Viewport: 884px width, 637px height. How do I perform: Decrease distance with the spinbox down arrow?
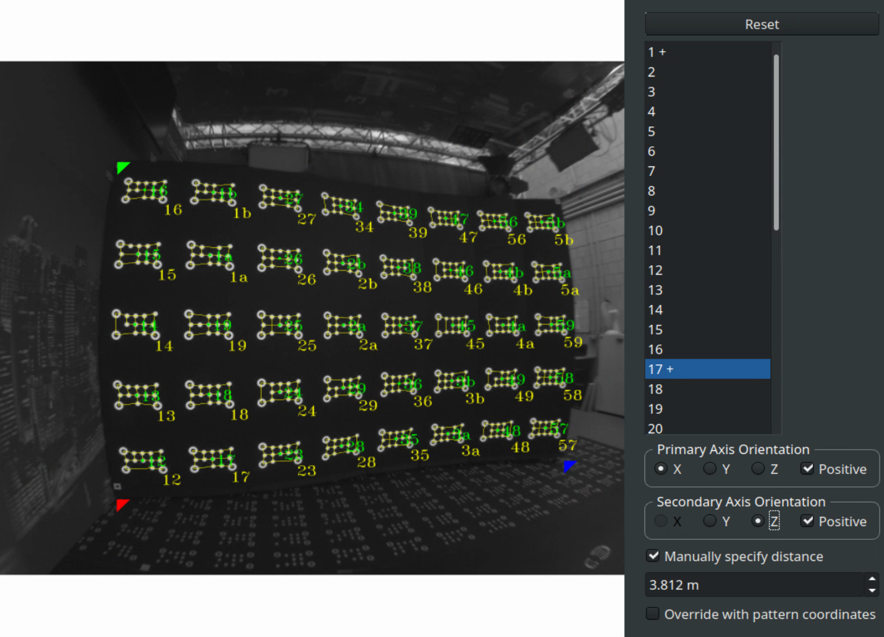click(872, 590)
